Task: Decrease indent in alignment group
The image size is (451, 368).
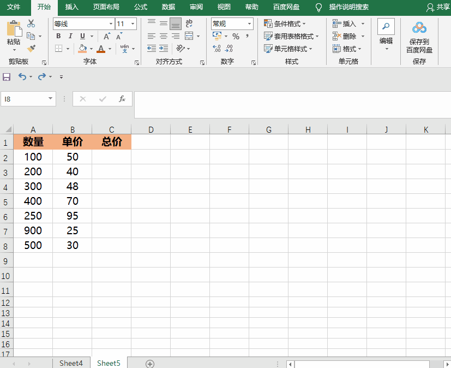Action: point(152,49)
